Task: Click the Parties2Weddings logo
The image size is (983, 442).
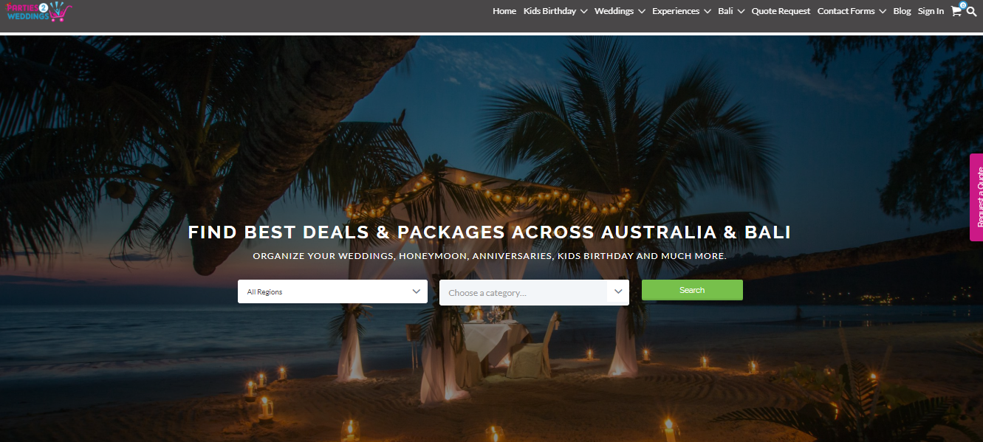Action: pos(37,12)
